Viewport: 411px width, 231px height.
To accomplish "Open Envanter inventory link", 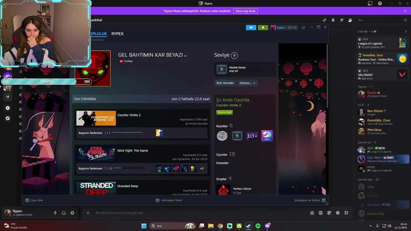I will [223, 163].
